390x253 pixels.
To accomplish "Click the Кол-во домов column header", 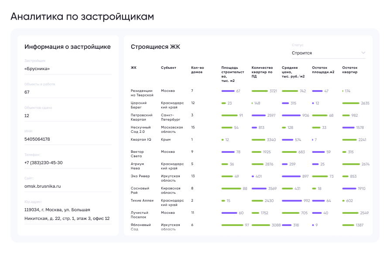I will coord(198,70).
